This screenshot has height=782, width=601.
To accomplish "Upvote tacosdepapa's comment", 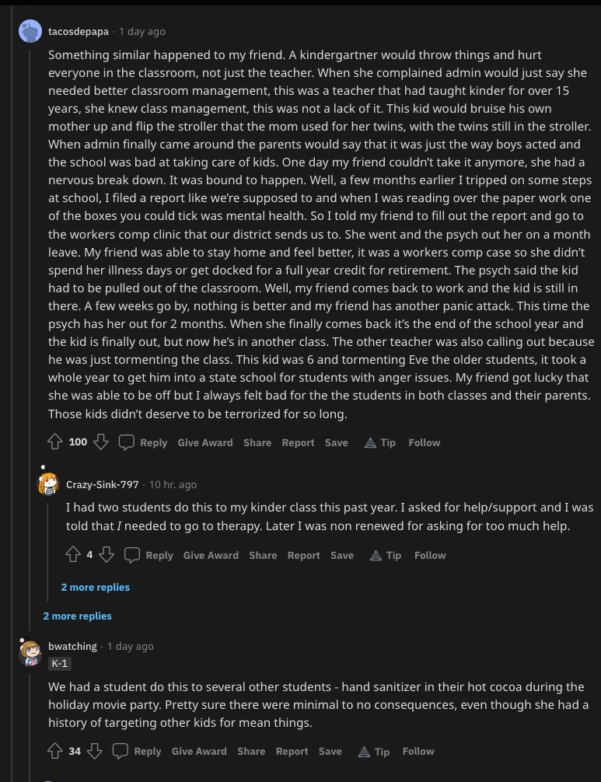I will click(x=55, y=442).
